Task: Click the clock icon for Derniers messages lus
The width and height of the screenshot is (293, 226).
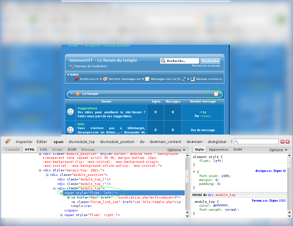Action: click(x=105, y=79)
